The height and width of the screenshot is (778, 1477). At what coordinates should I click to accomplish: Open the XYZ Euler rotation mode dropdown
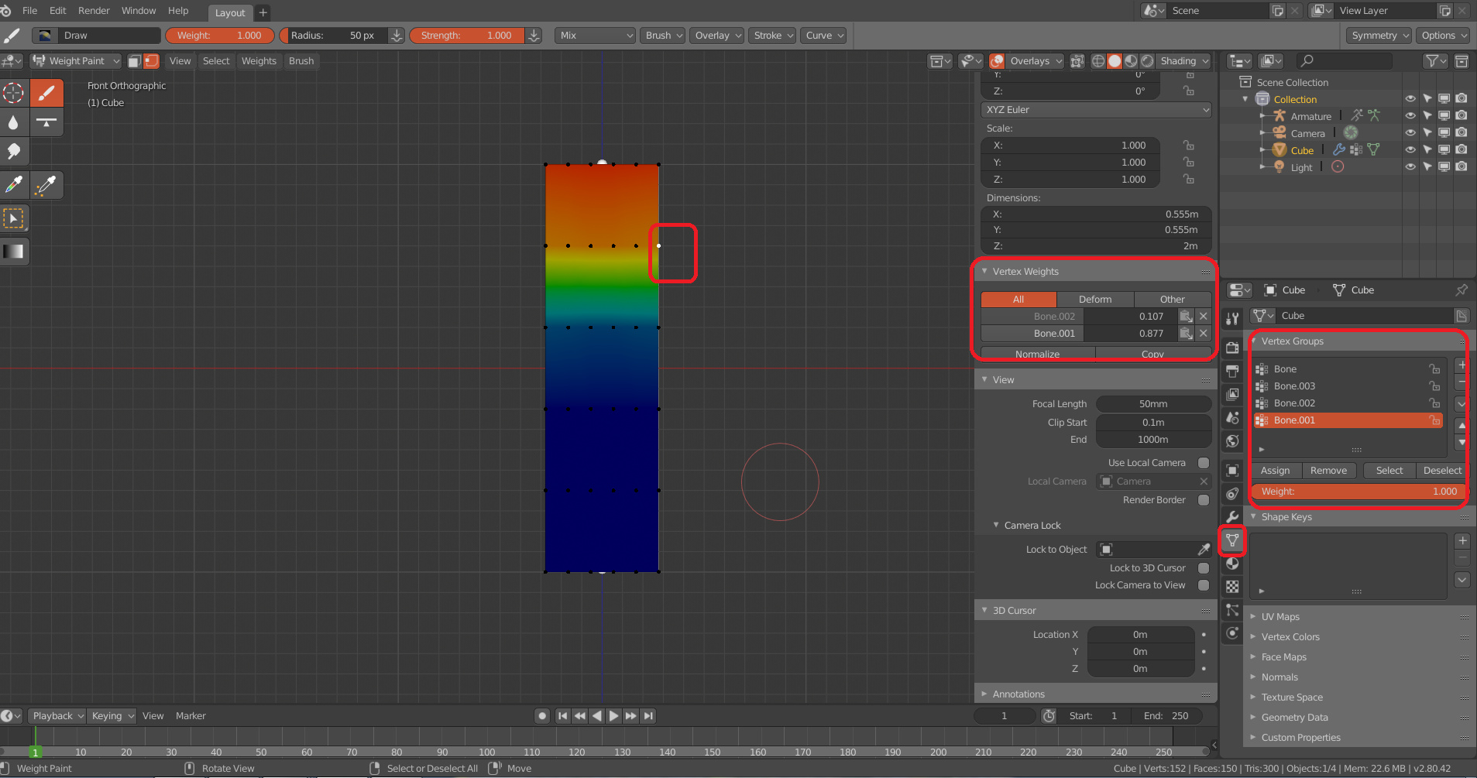1096,110
